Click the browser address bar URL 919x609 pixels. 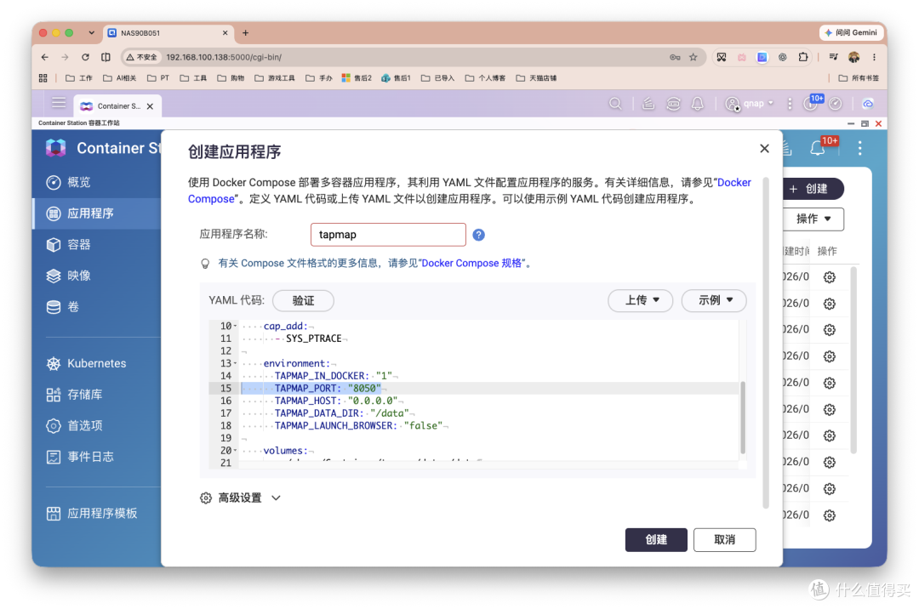224,57
